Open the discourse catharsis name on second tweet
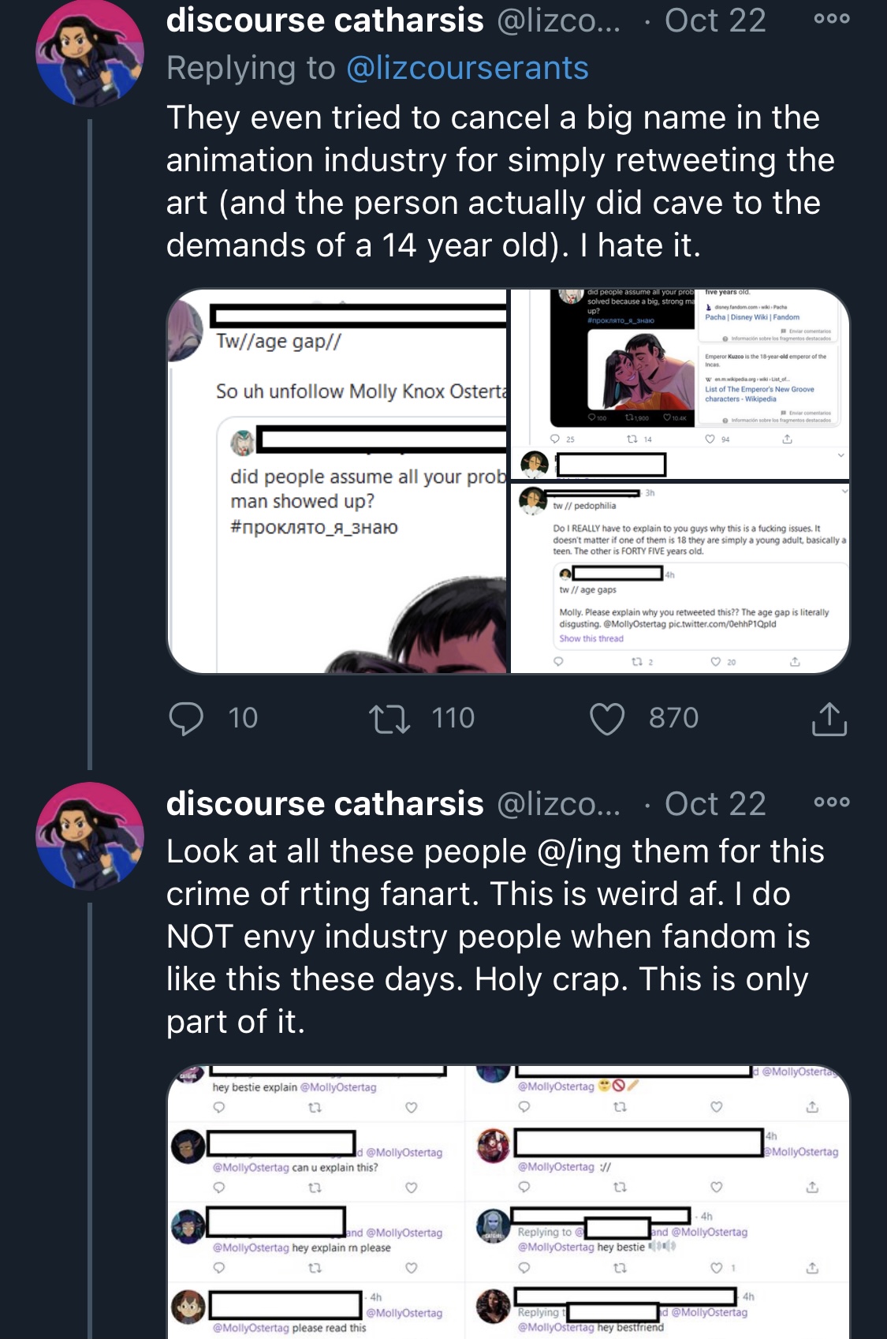Screen dimensions: 887x1339 click(325, 803)
